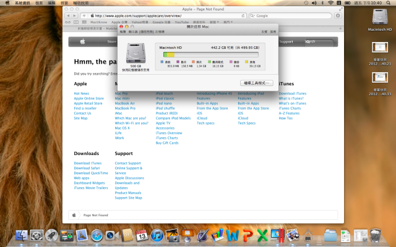
Task: Open Trash in the dock
Action: pos(376,235)
